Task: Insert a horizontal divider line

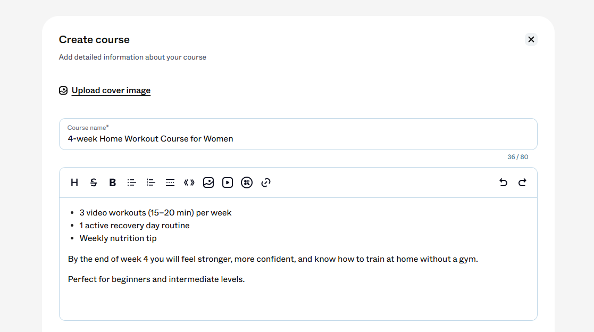Action: 170,182
